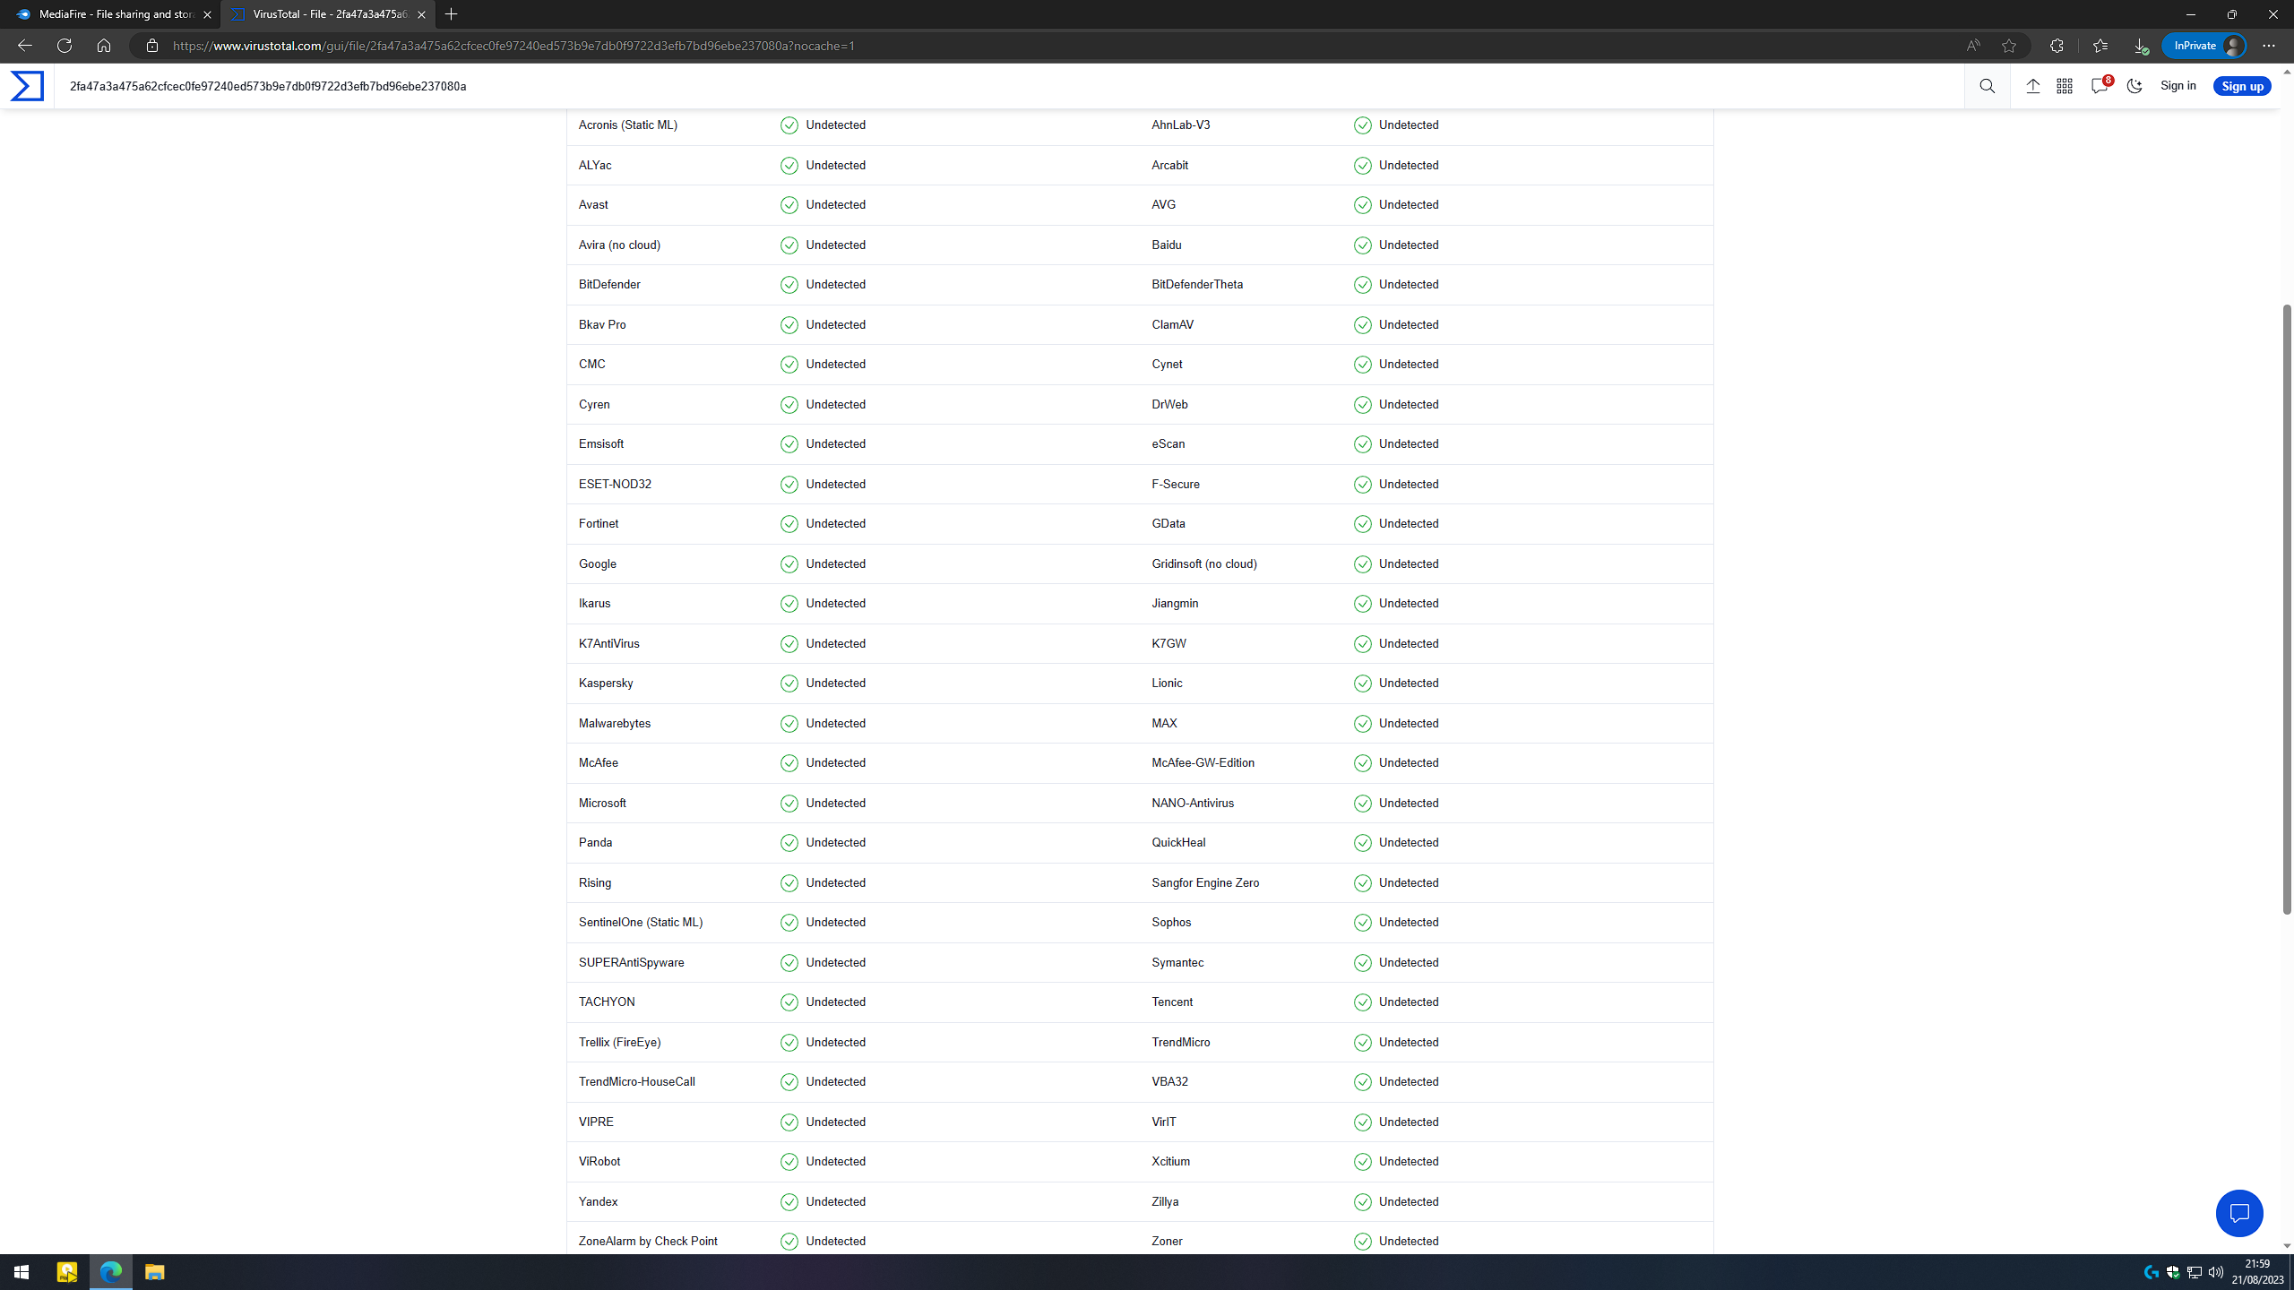Open browser Extensions puzzle icon
The height and width of the screenshot is (1290, 2294).
pos(2057,46)
